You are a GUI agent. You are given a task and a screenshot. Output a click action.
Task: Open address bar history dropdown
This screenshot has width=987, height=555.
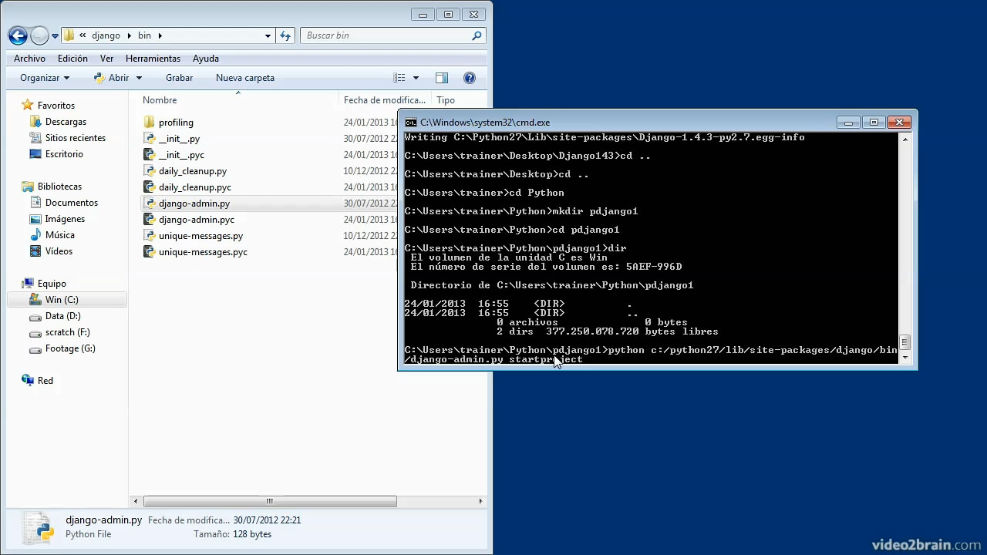click(268, 35)
